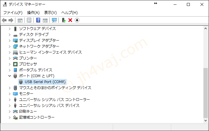Click the blue Help question-mark icon
Screen dimensions: 209x131
point(38,20)
